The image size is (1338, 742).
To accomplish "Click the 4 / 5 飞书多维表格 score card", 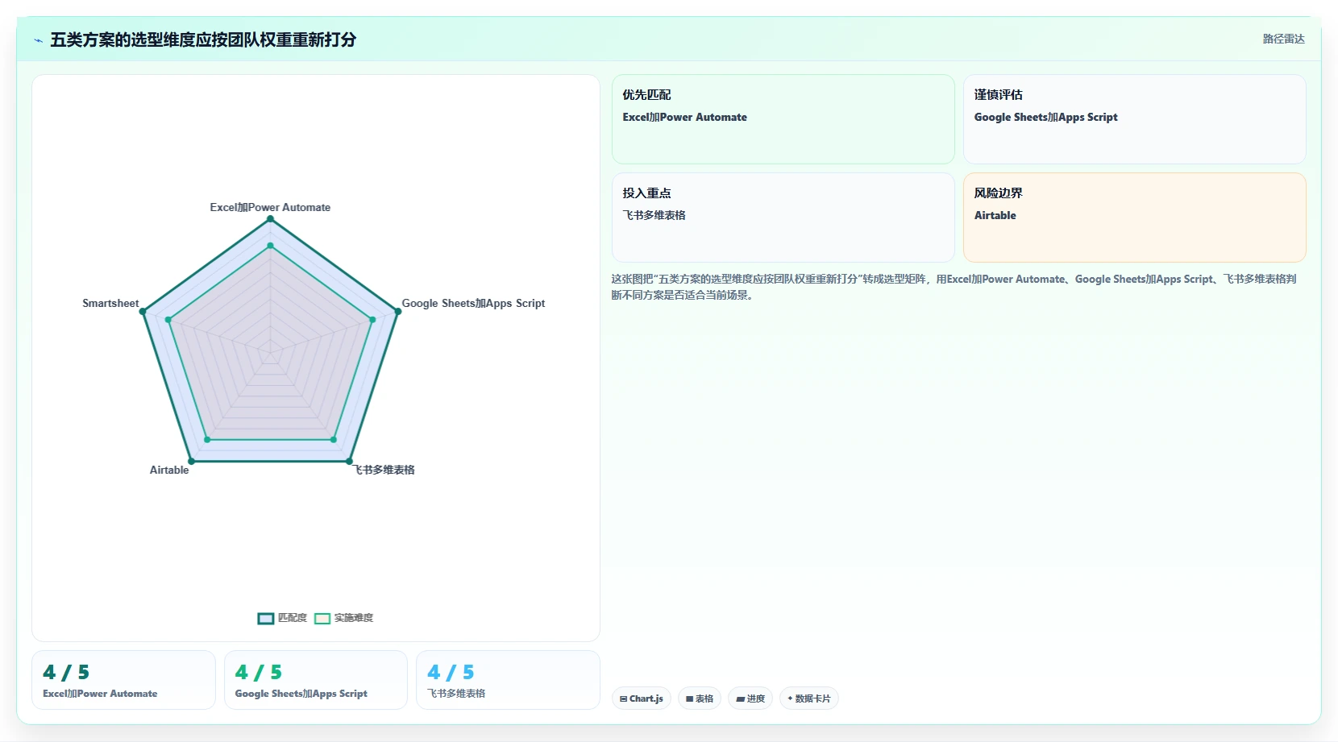I will pos(508,680).
